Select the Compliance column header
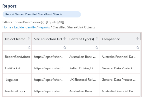The width and height of the screenshot is (144, 99). point(119,39)
